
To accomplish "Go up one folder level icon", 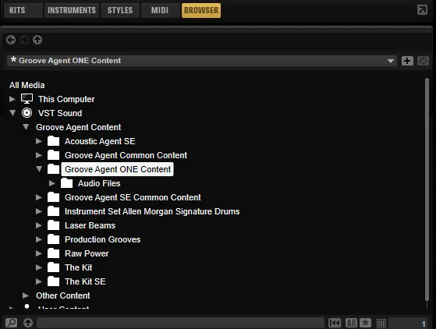I will coord(37,40).
